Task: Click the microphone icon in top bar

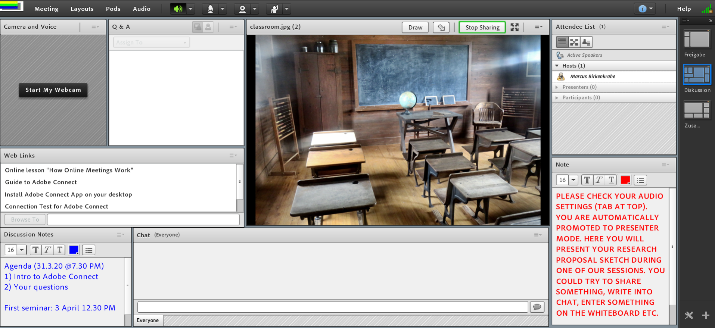Action: [x=210, y=9]
